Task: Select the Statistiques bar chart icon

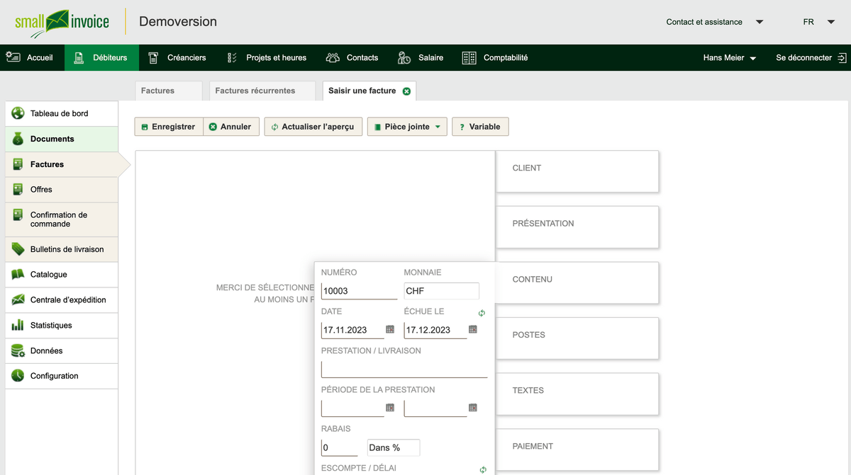Action: click(17, 325)
